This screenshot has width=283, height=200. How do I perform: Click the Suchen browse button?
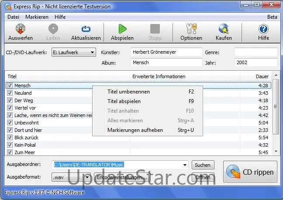pos(203,165)
